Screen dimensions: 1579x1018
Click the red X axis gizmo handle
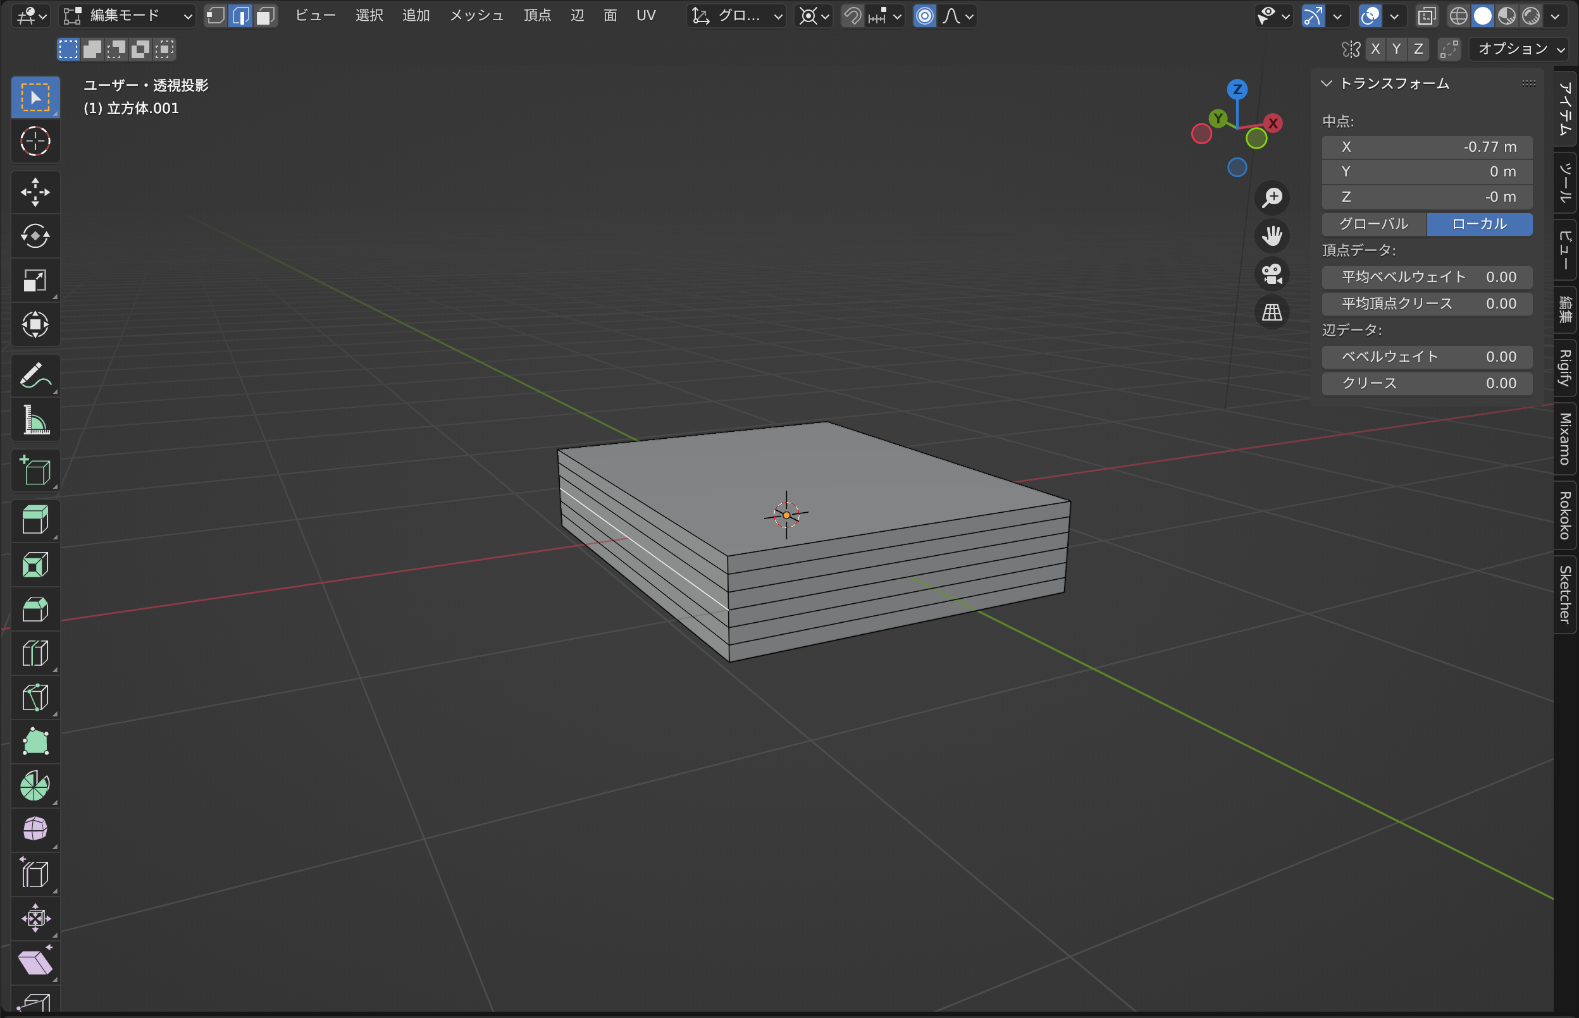[1273, 123]
